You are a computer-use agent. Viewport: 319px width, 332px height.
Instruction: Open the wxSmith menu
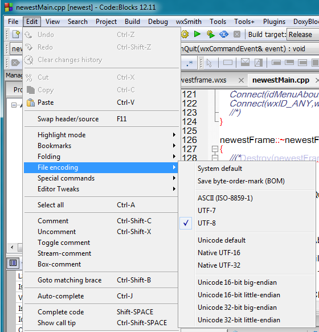point(189,22)
